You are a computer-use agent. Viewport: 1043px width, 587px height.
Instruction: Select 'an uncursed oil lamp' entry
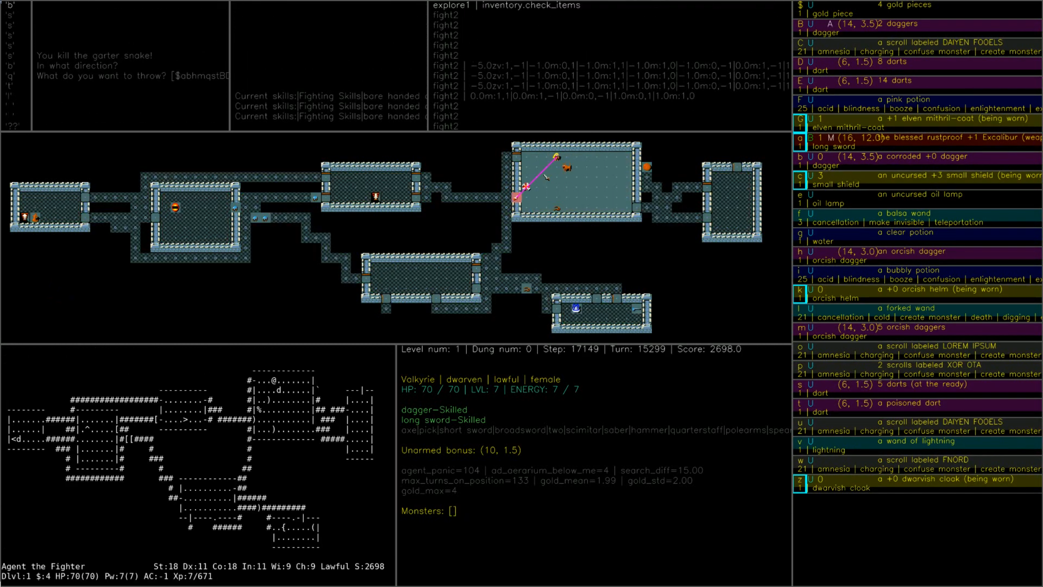click(x=918, y=199)
